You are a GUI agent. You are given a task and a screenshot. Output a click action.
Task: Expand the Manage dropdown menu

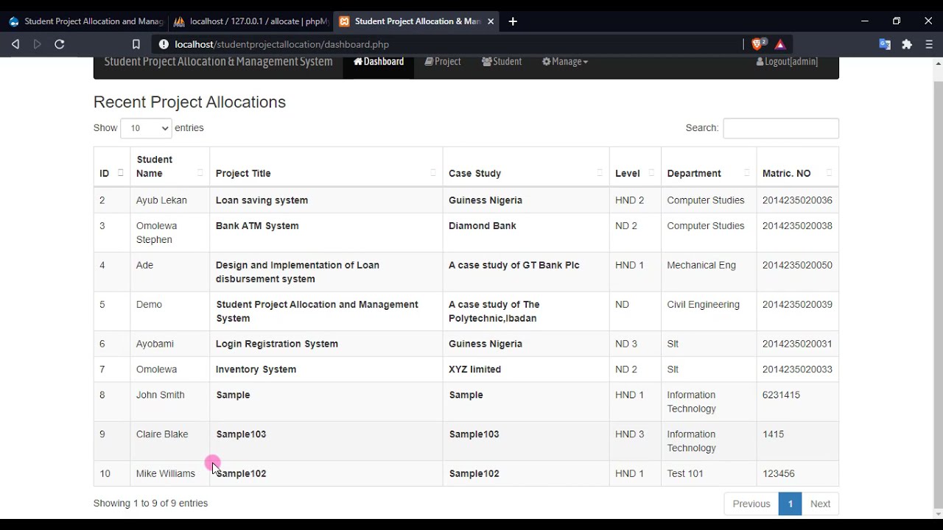pyautogui.click(x=565, y=62)
